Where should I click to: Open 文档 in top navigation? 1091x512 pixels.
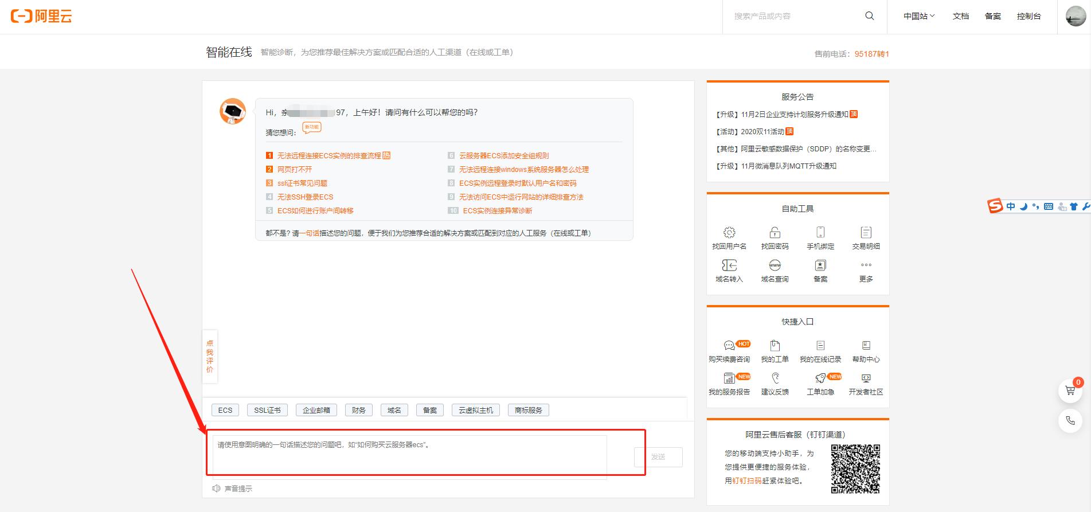(960, 16)
